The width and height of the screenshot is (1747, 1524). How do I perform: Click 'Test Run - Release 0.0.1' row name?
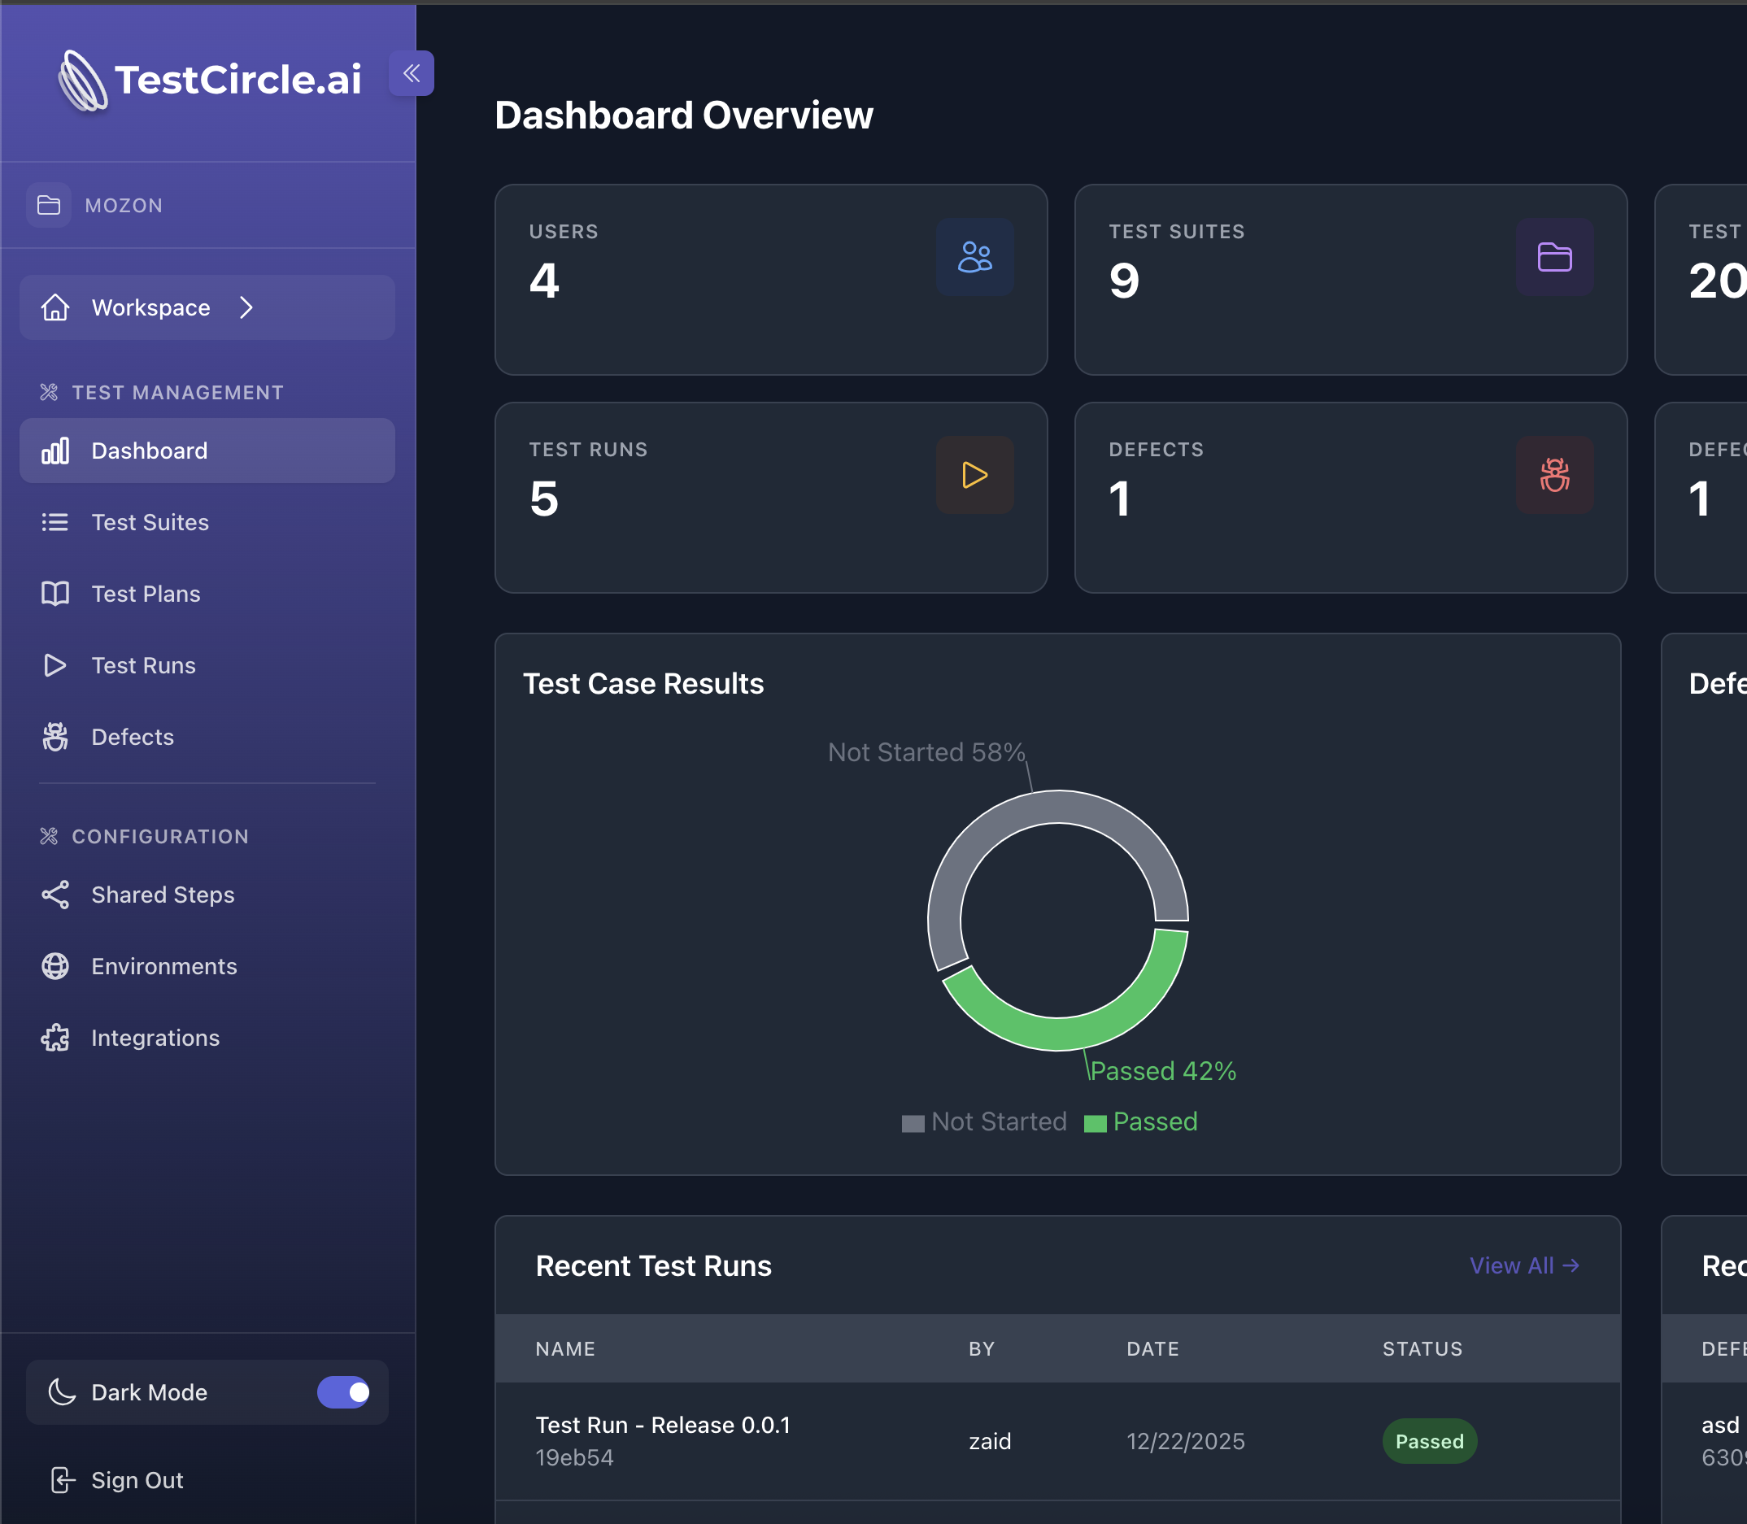[x=663, y=1425]
